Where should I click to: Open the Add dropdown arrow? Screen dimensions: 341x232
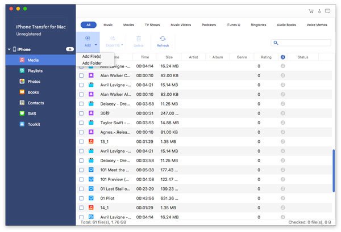(95, 45)
